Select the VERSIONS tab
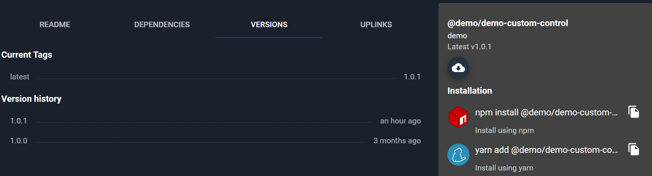 coord(269,25)
